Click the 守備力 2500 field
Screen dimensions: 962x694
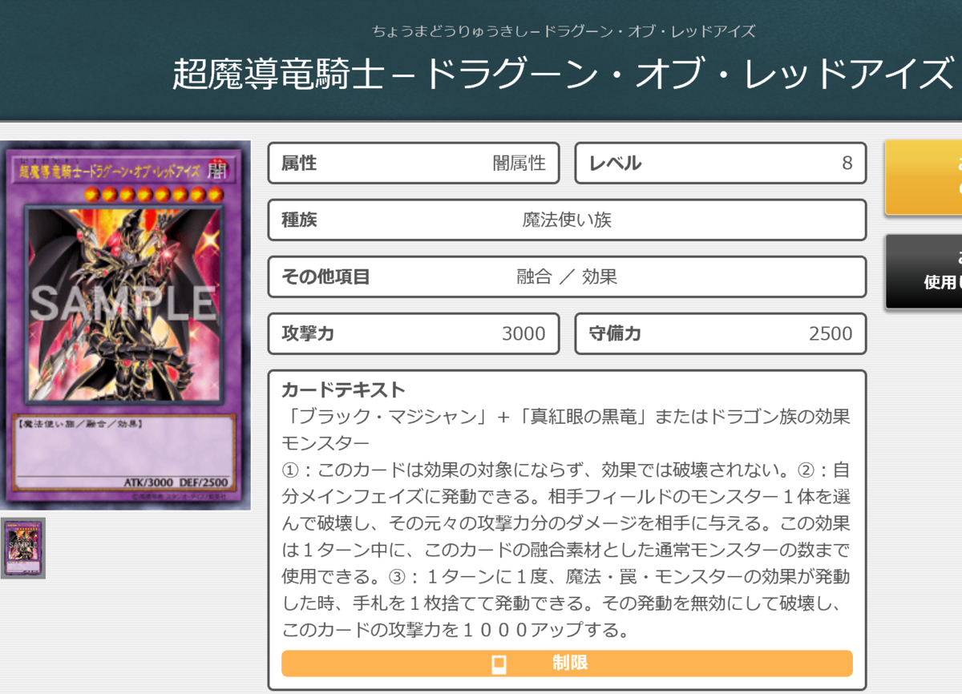coord(721,333)
